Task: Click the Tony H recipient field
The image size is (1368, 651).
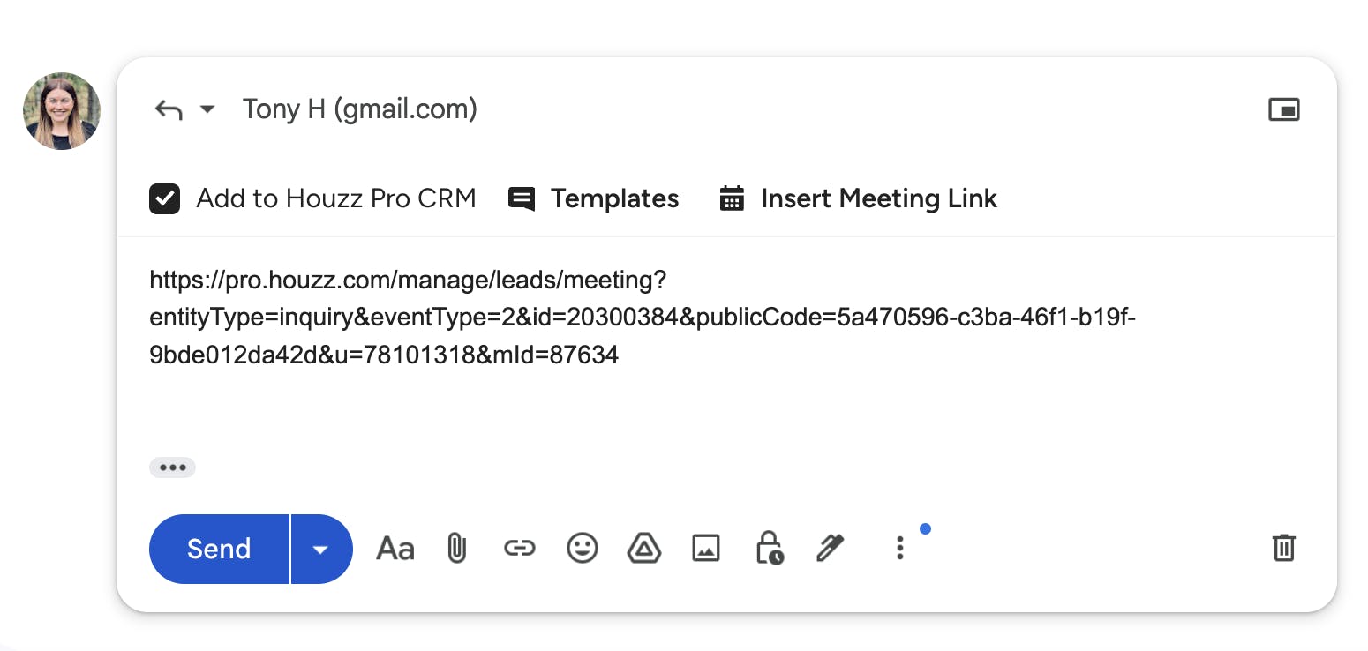Action: click(x=360, y=109)
